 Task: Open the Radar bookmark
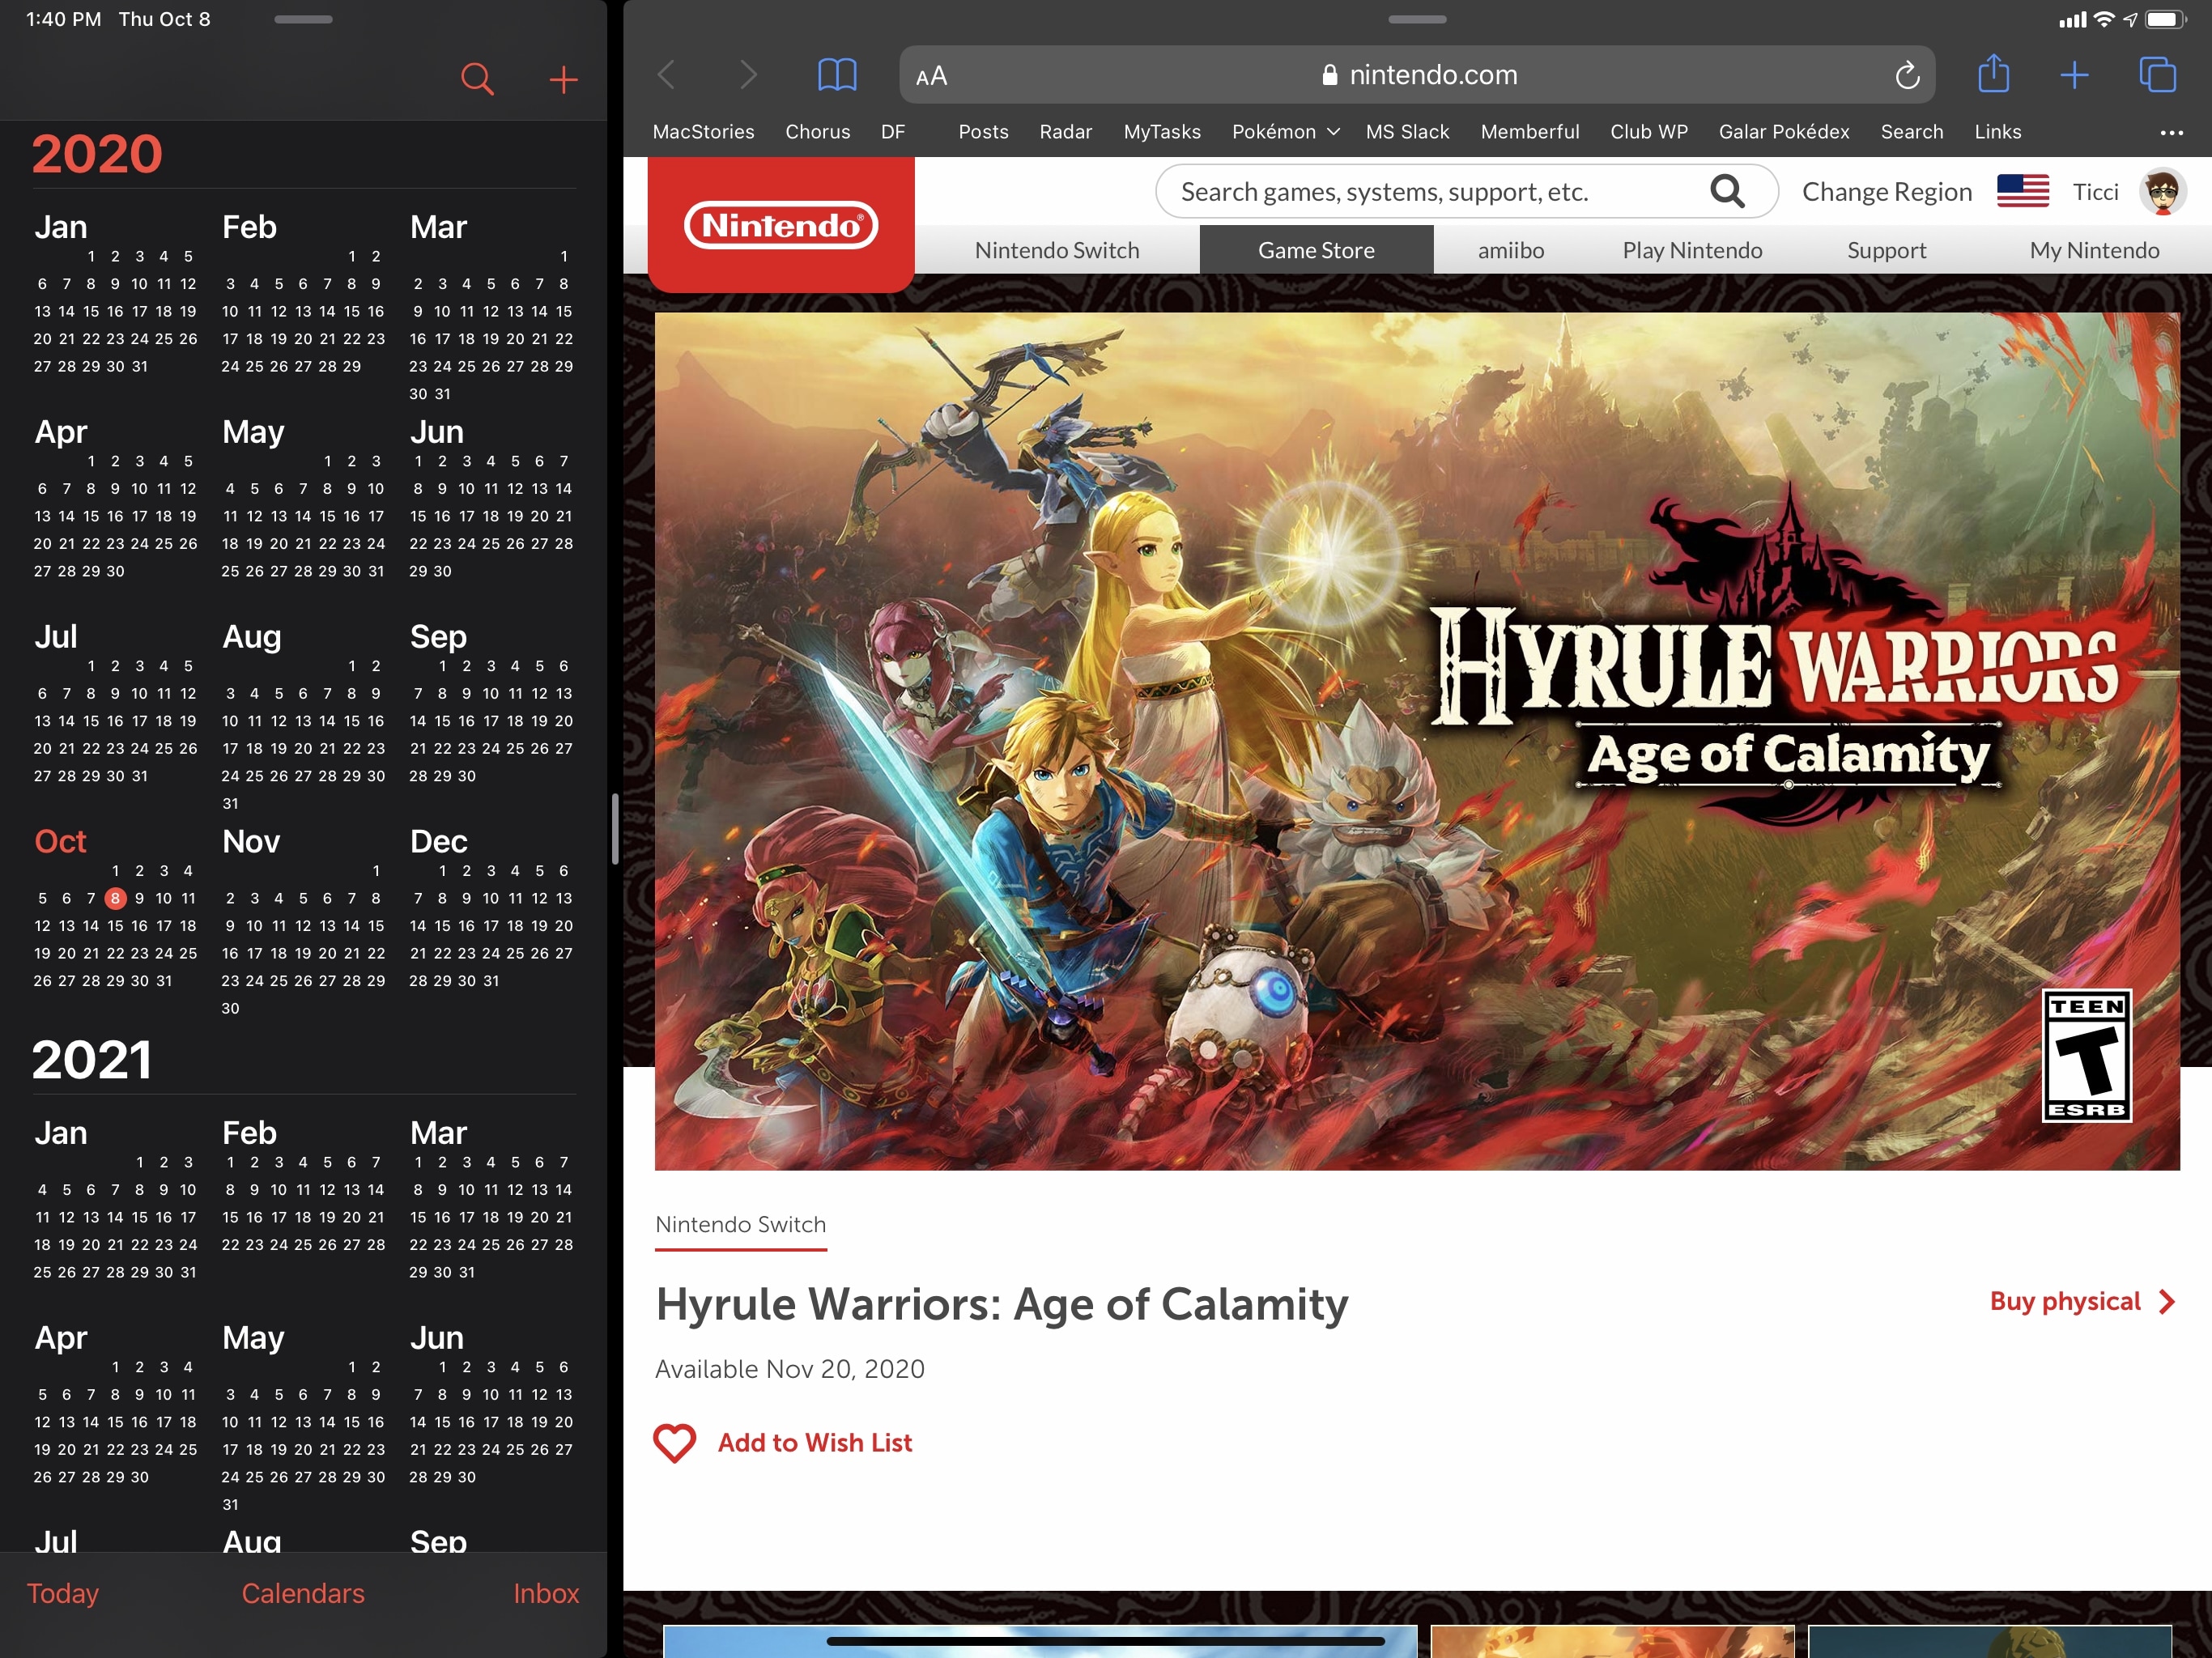point(1065,132)
